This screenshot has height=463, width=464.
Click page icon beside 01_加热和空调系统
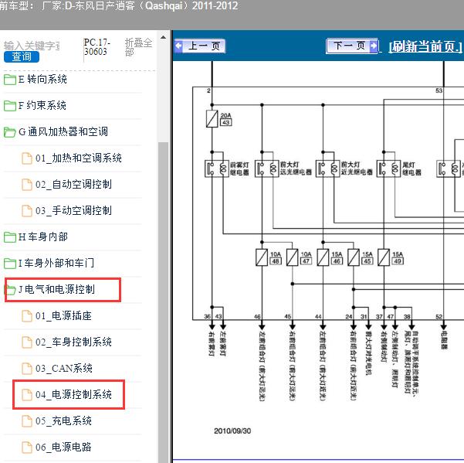pos(27,158)
